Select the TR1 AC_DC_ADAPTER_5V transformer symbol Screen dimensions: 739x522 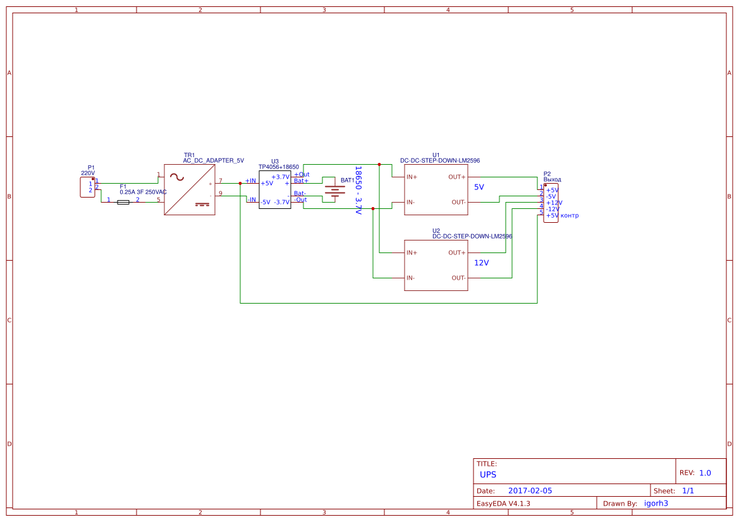[x=189, y=189]
